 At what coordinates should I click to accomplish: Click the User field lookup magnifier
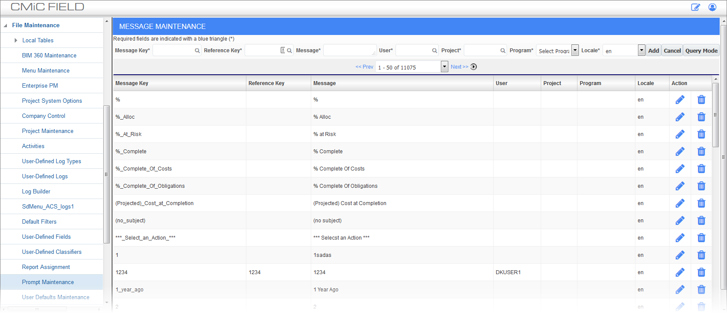point(434,51)
